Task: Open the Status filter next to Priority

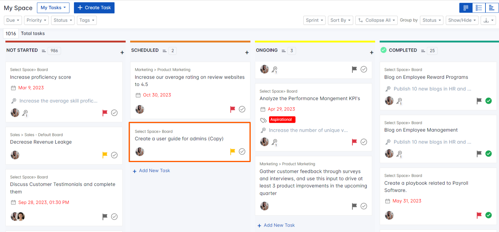Action: pos(63,20)
